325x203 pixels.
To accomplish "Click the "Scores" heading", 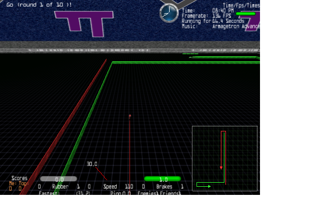I will [19, 178].
